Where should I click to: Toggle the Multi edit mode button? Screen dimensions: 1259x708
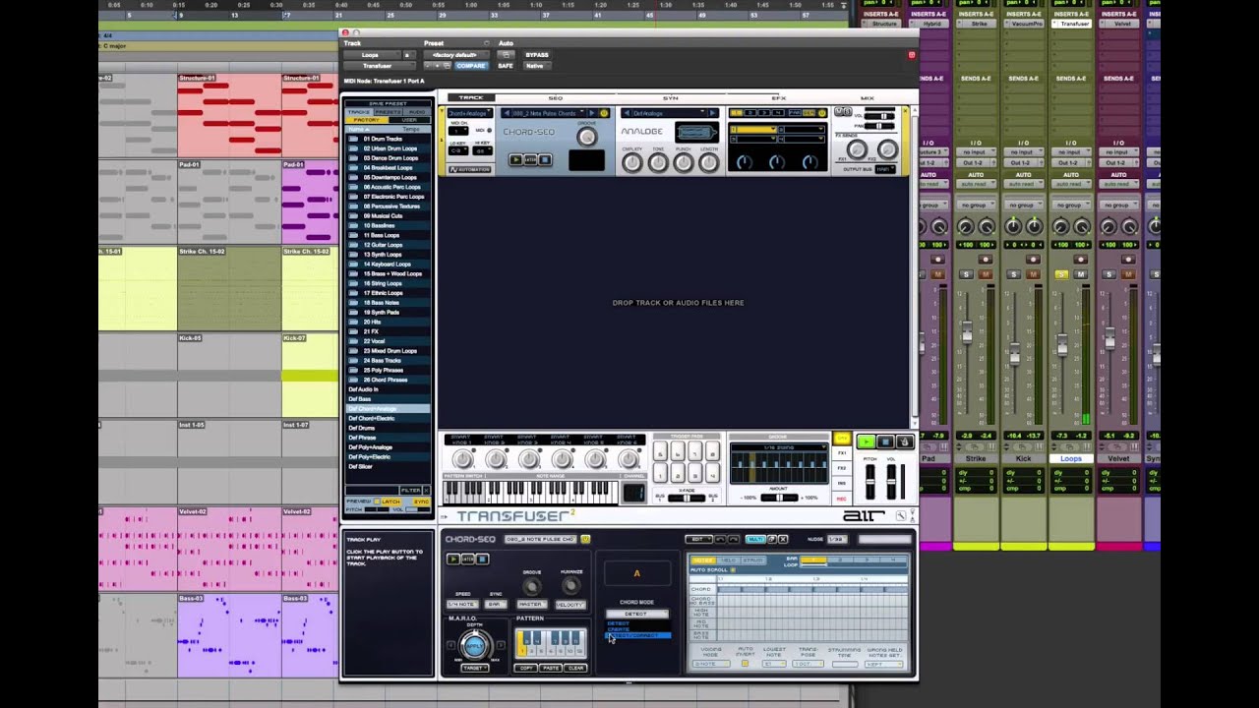coord(755,539)
